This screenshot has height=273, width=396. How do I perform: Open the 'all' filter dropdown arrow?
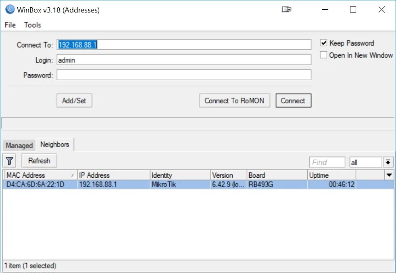tap(388, 162)
